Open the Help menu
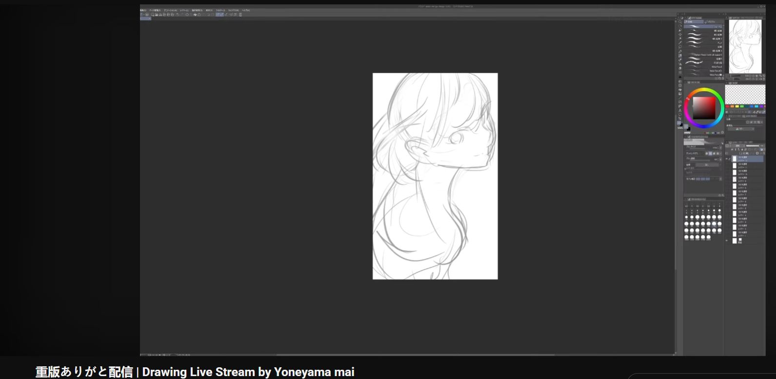This screenshot has height=379, width=776. tap(245, 10)
